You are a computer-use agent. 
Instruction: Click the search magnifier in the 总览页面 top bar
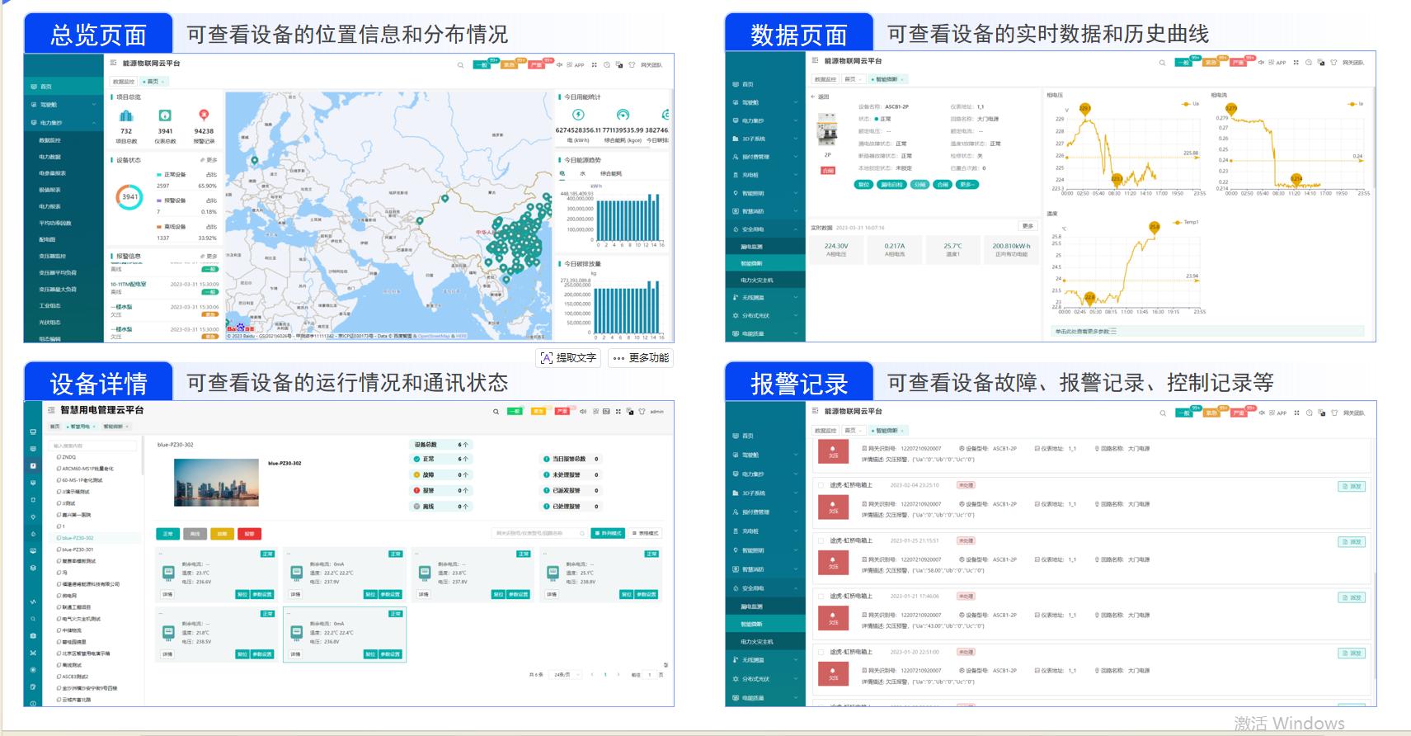(460, 64)
